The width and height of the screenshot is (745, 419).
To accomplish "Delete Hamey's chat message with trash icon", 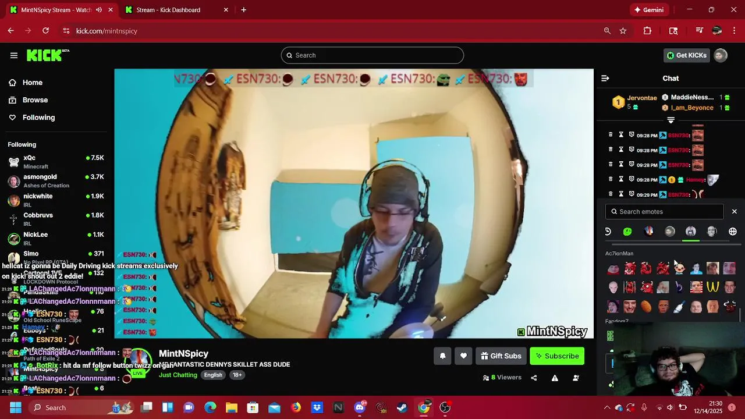I will 611,179.
